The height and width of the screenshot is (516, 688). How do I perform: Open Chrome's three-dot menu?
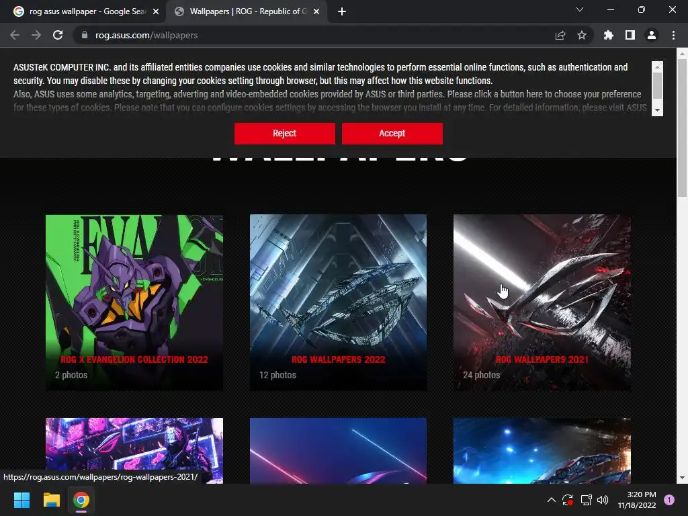coord(673,35)
